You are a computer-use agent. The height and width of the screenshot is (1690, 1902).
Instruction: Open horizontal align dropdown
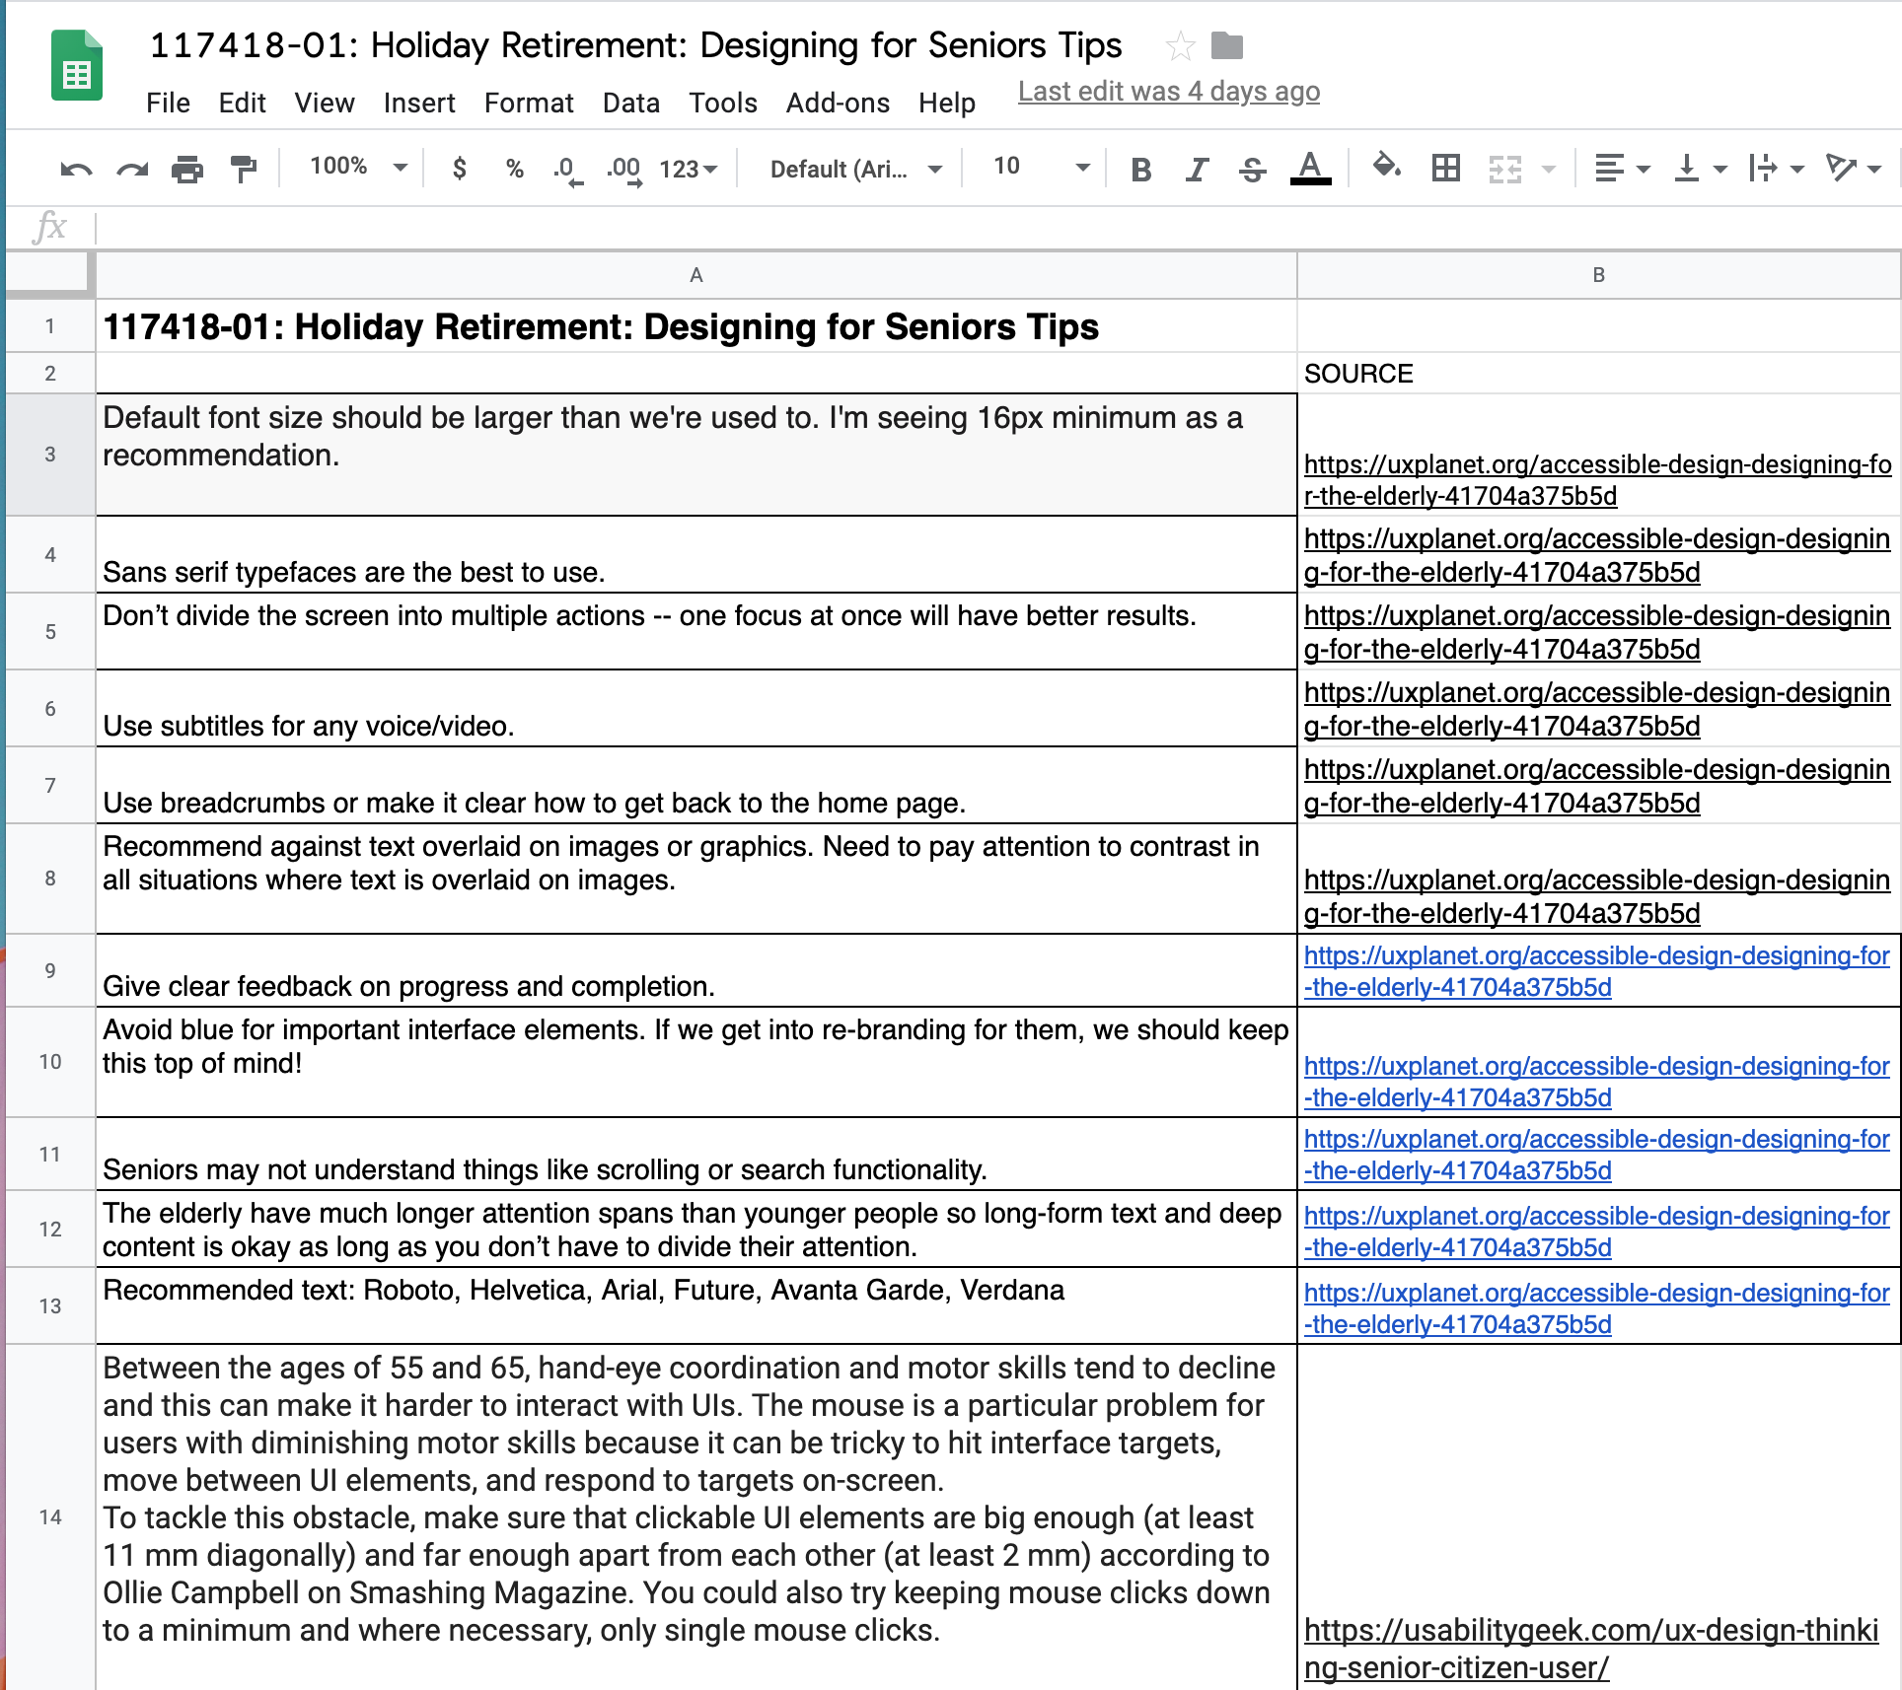(1622, 169)
